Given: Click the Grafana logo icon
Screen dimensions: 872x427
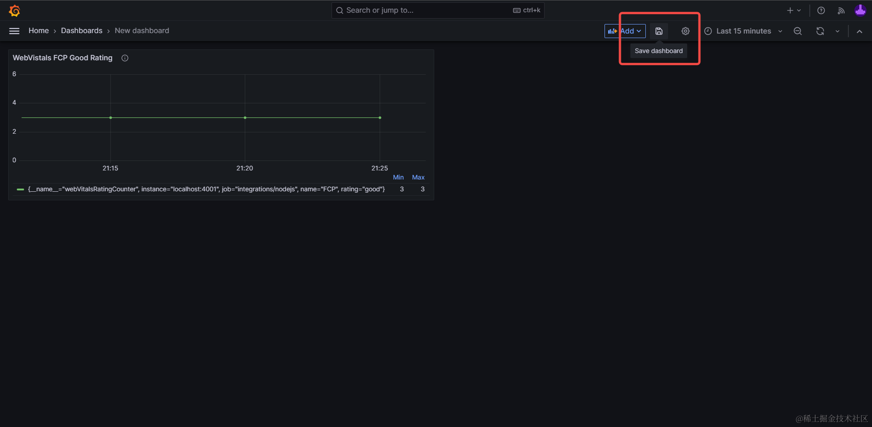Looking at the screenshot, I should pos(15,10).
